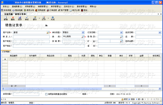Open the 应收应付(Y) menu

point(69,6)
